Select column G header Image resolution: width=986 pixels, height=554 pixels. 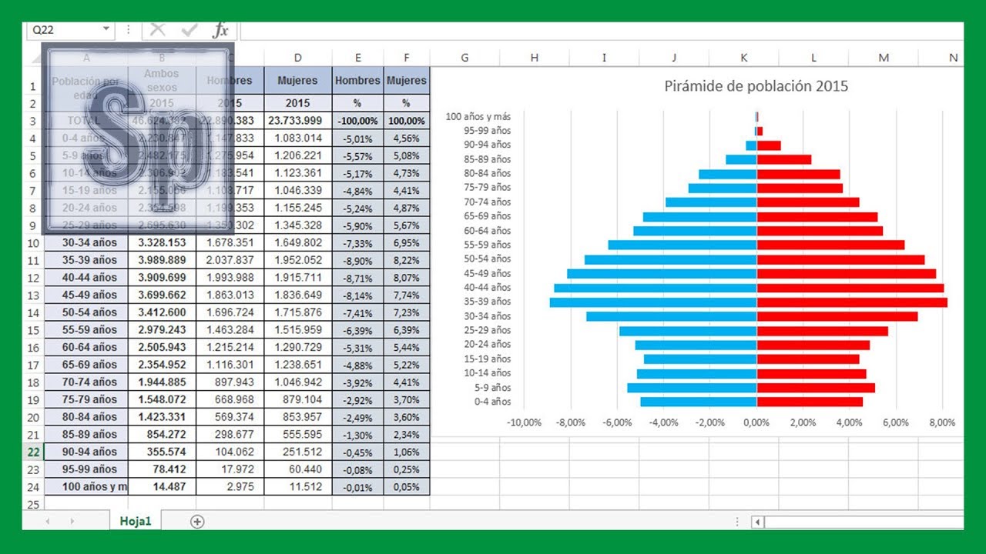coord(464,58)
